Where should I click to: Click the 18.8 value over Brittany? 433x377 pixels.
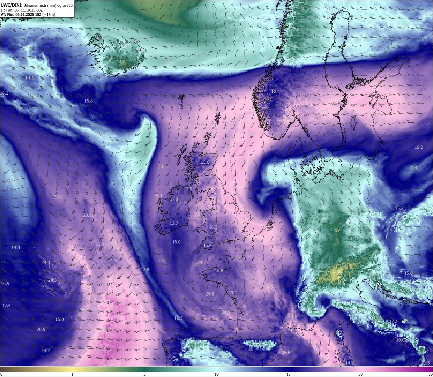pyautogui.click(x=219, y=270)
